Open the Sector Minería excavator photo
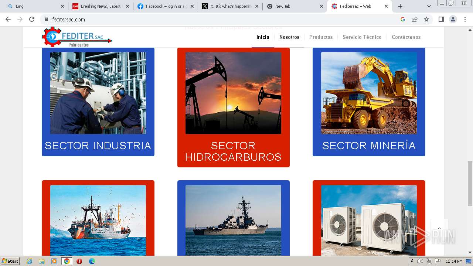This screenshot has width=473, height=266. coord(369,93)
